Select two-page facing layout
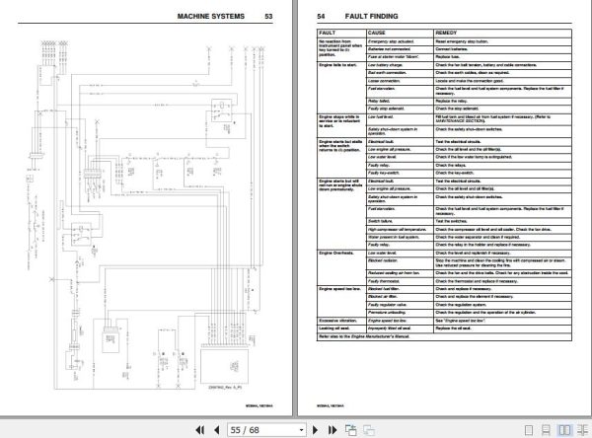Image resolution: width=592 pixels, height=438 pixels. coord(564,430)
